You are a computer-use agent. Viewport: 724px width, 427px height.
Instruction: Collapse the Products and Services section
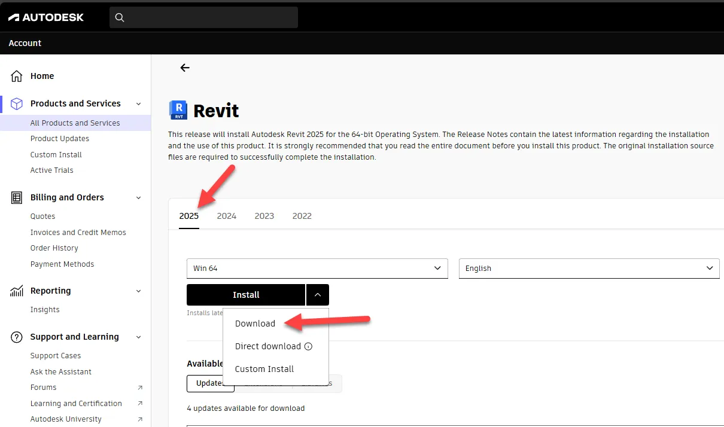coord(139,104)
